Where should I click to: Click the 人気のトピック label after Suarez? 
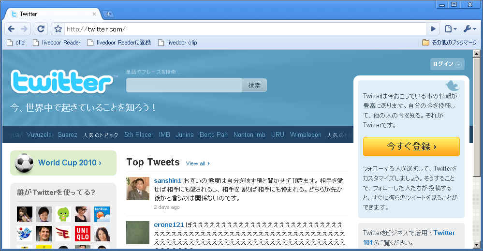click(101, 135)
